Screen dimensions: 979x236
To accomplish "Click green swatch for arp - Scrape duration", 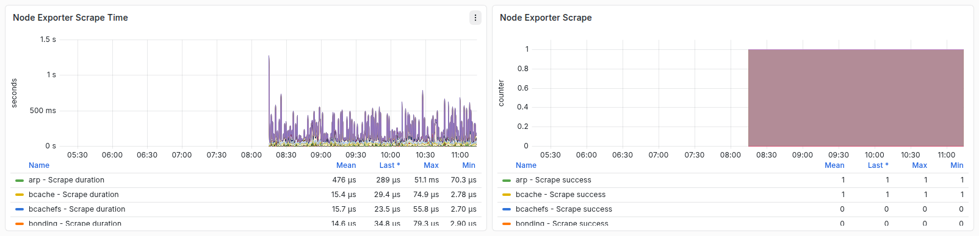I will pyautogui.click(x=20, y=180).
